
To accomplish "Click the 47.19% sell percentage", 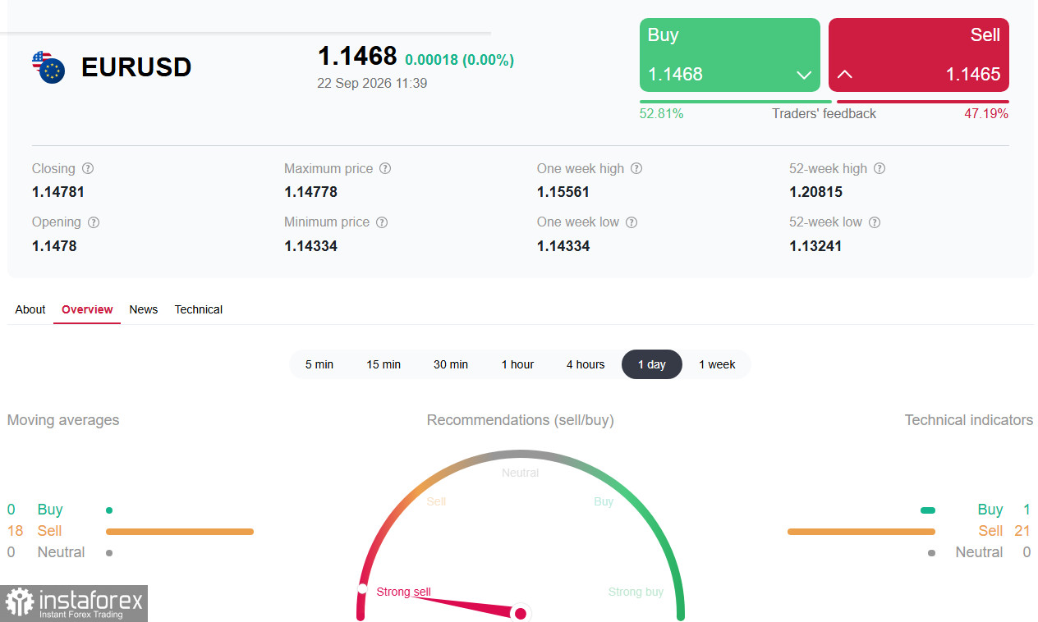I will click(x=986, y=114).
